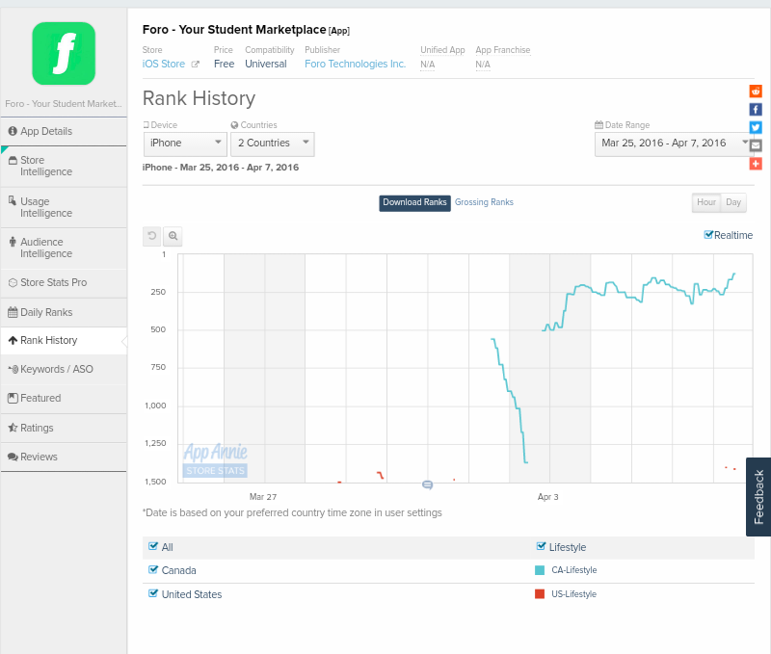
Task: Toggle the Realtime checkbox
Action: (708, 235)
